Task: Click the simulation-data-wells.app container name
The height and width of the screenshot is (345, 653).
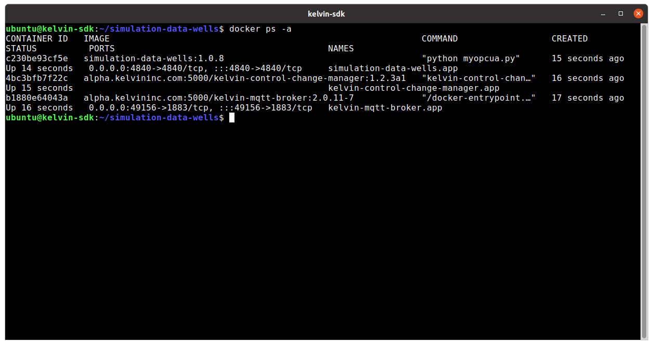Action: coord(392,68)
